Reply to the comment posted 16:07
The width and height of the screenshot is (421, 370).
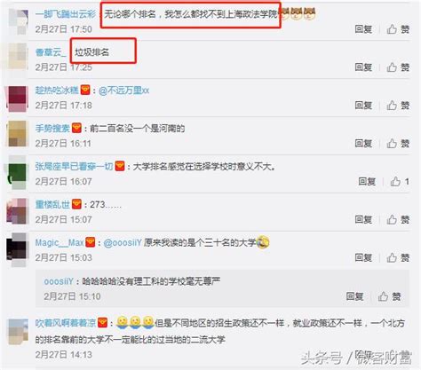pyautogui.click(x=367, y=181)
